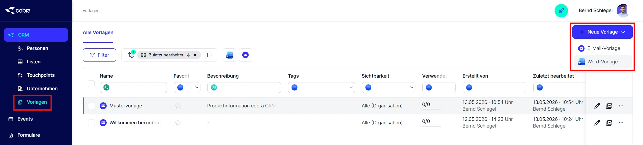Click Willkommen bei cobra type icon
643x145 pixels.
tap(103, 123)
